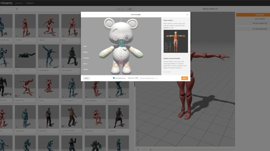Click the Skeleton levels of detail heading

171,59
